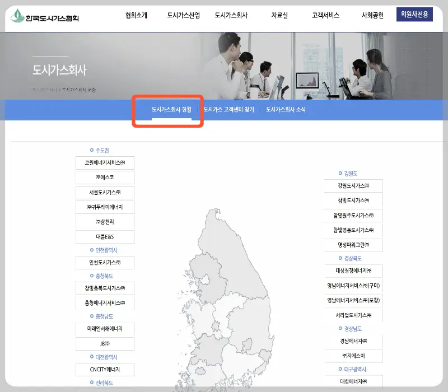Open 명성파워그린㈜ company link

[x=353, y=245]
